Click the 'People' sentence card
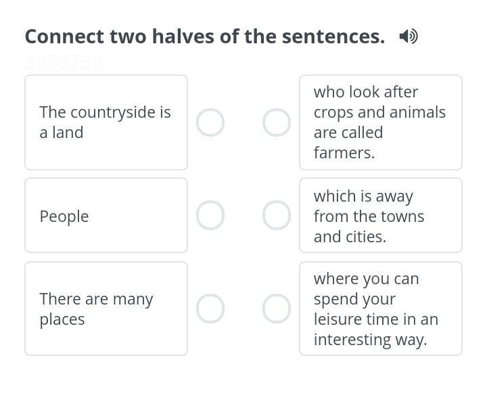Image resolution: width=487 pixels, height=404 pixels. pyautogui.click(x=106, y=215)
